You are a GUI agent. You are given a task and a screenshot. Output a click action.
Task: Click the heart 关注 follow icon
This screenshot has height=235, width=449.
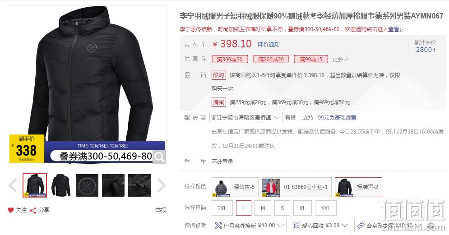(10, 210)
